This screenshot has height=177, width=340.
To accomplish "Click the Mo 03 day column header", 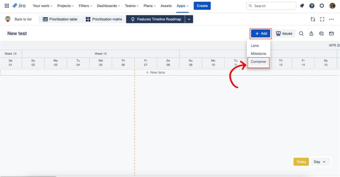I will point(56,63).
